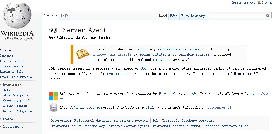Click the Microsoft four-color logo icon
272x134 pixels.
(54, 96)
